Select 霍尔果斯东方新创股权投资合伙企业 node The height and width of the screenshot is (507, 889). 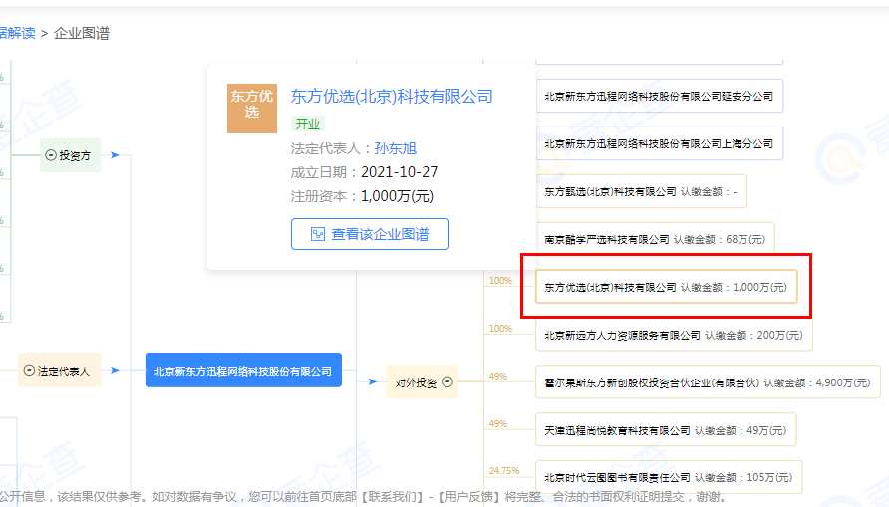pyautogui.click(x=708, y=382)
